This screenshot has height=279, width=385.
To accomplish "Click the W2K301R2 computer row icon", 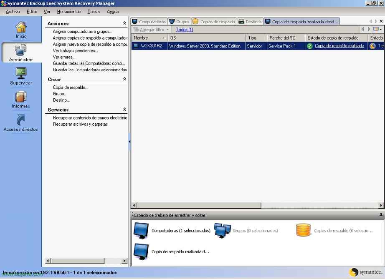I will click(136, 46).
